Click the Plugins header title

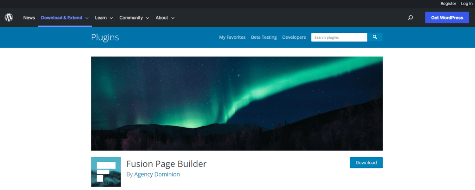click(x=105, y=37)
